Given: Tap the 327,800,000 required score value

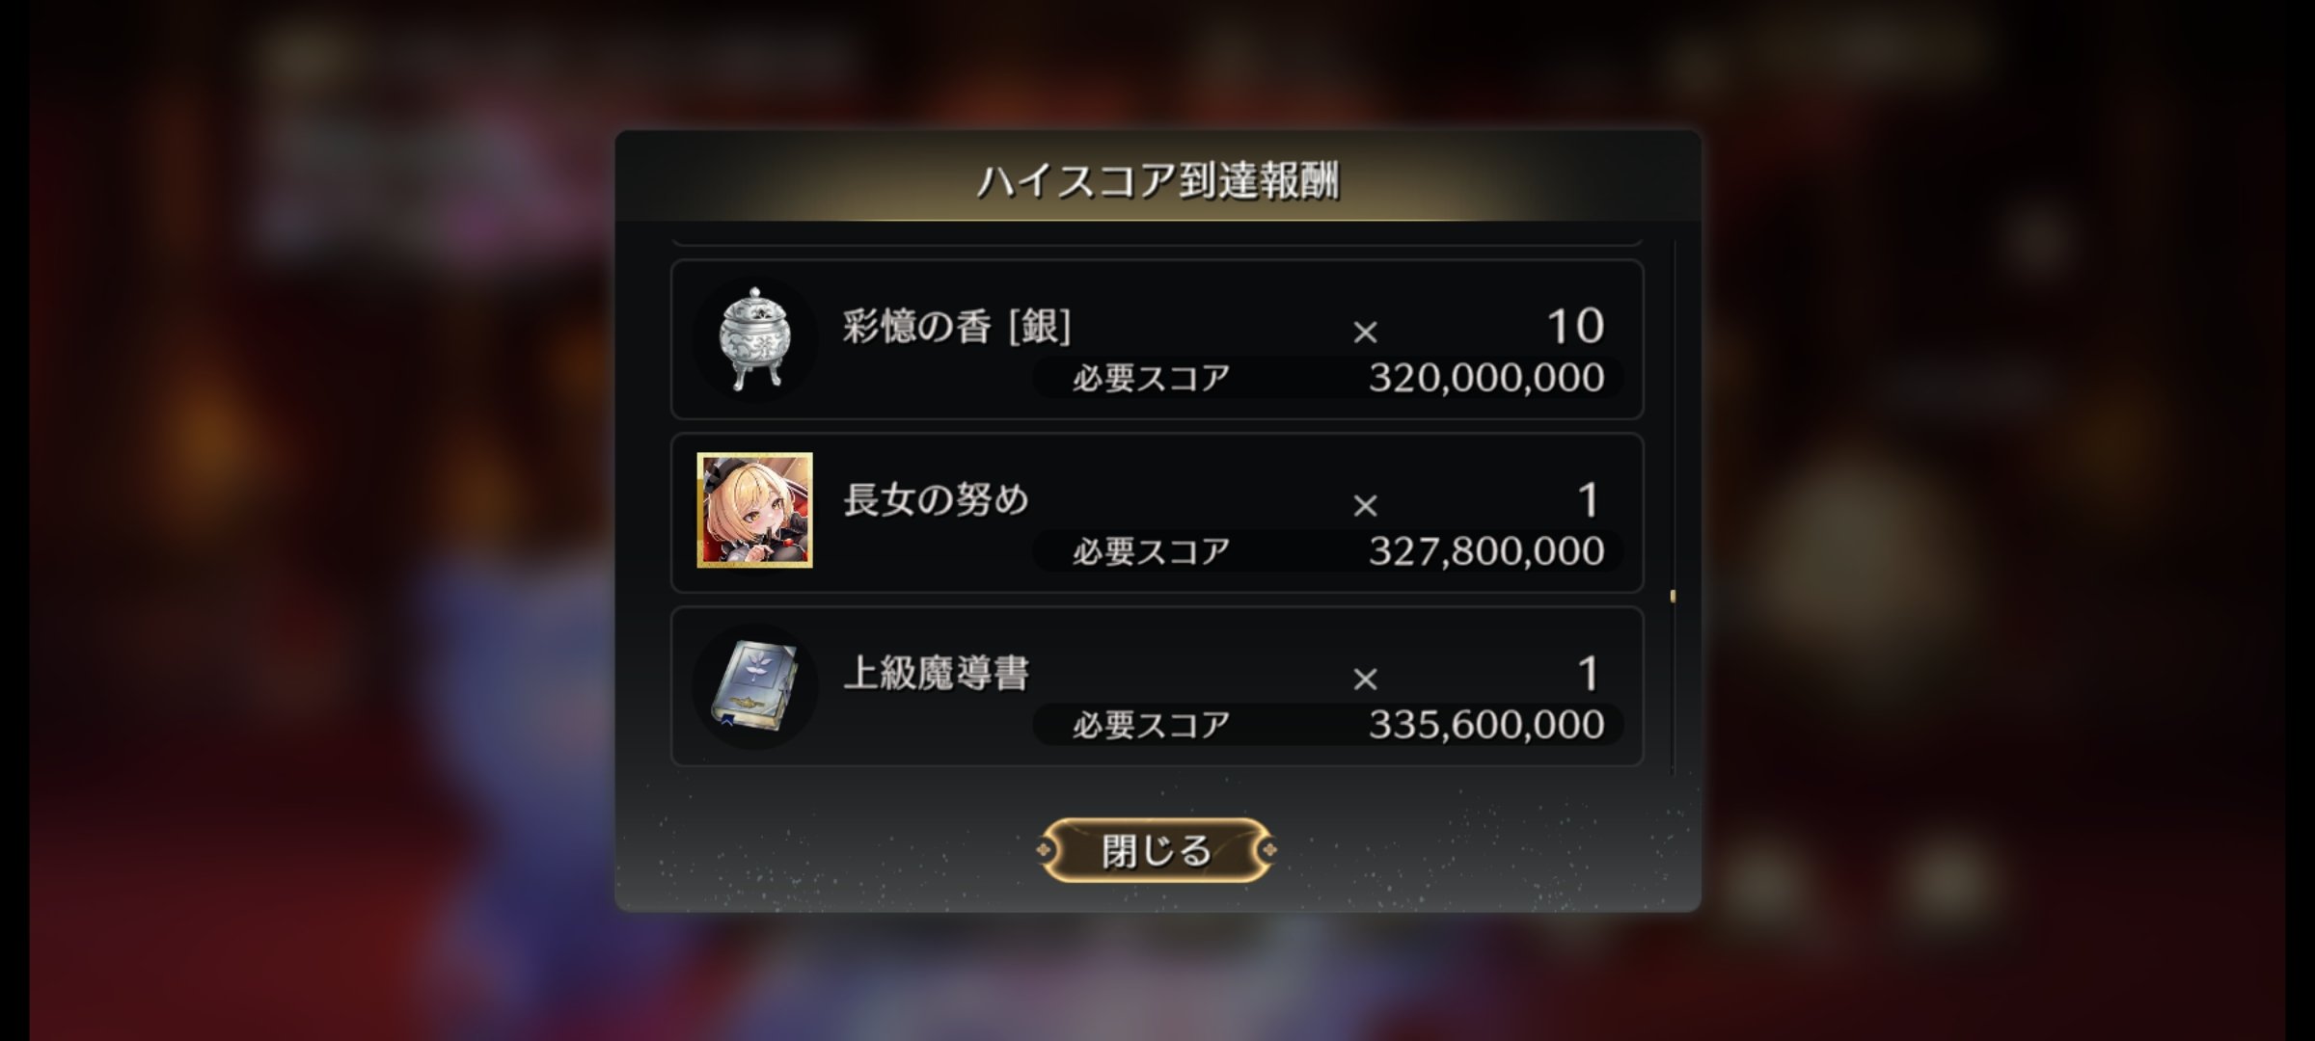Looking at the screenshot, I should (x=1486, y=551).
